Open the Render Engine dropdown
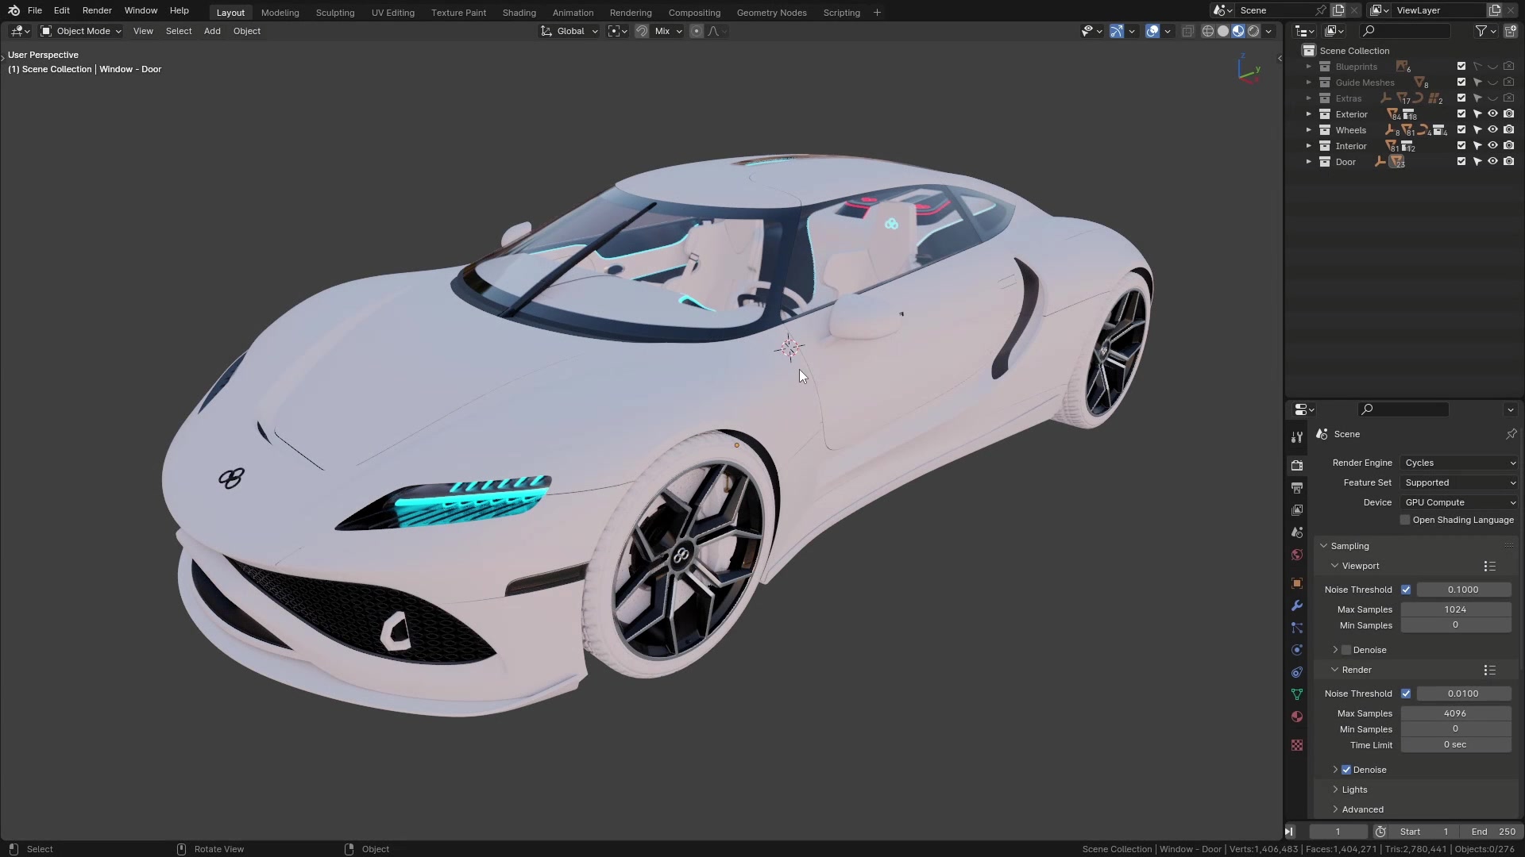Image resolution: width=1525 pixels, height=857 pixels. (1460, 463)
